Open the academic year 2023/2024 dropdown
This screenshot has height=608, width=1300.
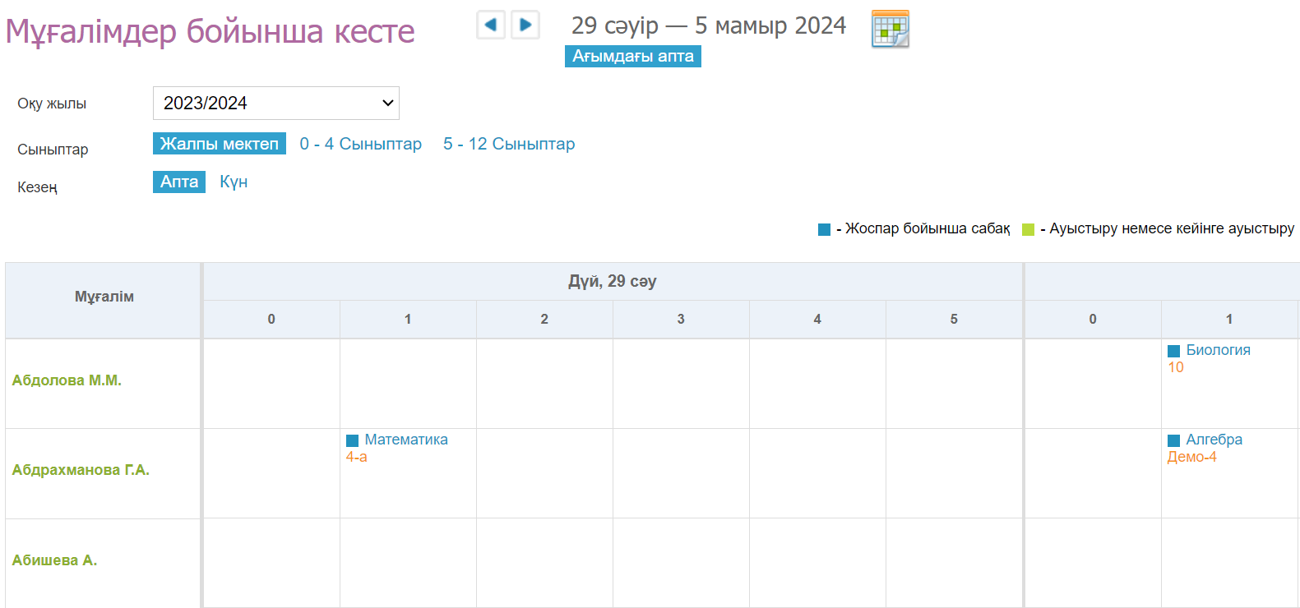pyautogui.click(x=275, y=104)
